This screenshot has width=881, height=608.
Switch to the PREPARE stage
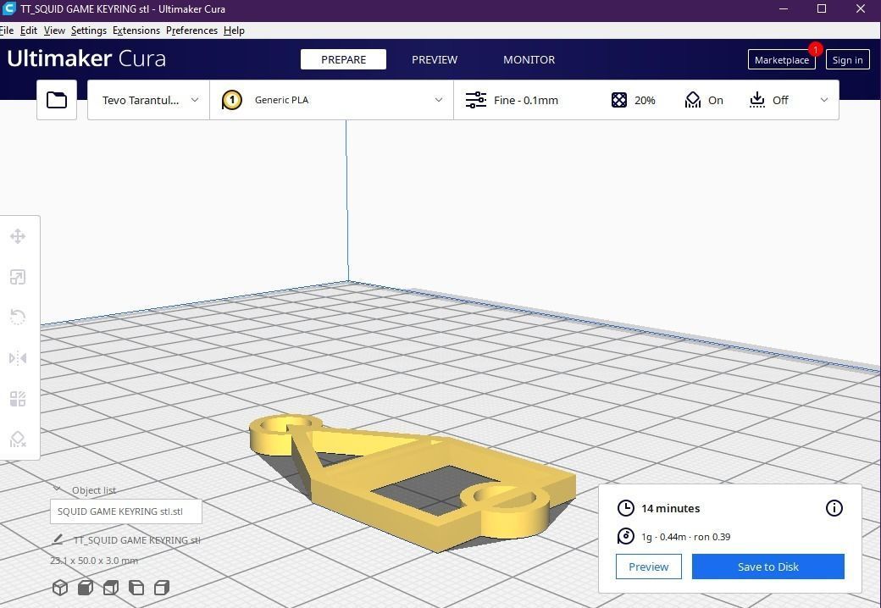point(343,59)
